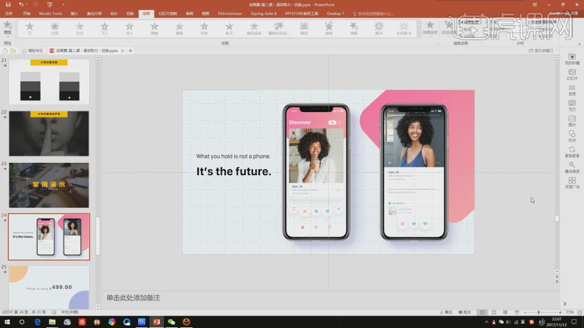Click the zoom slider in status bar
The width and height of the screenshot is (584, 328).
click(x=538, y=312)
